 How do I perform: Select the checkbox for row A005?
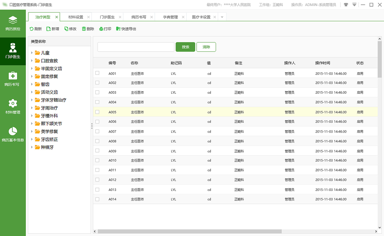[97, 112]
